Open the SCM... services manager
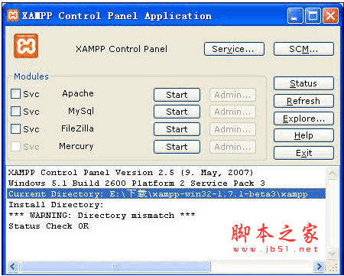Screen dimensions: 344x276 tap(303, 49)
